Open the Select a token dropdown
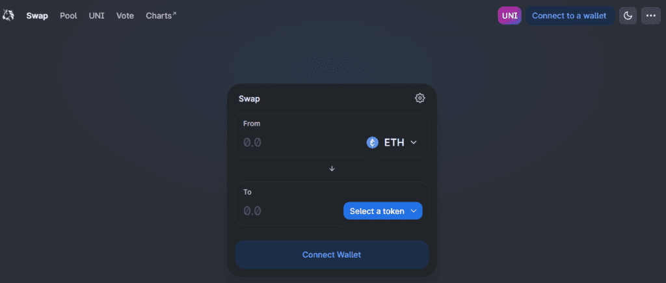 pos(382,211)
